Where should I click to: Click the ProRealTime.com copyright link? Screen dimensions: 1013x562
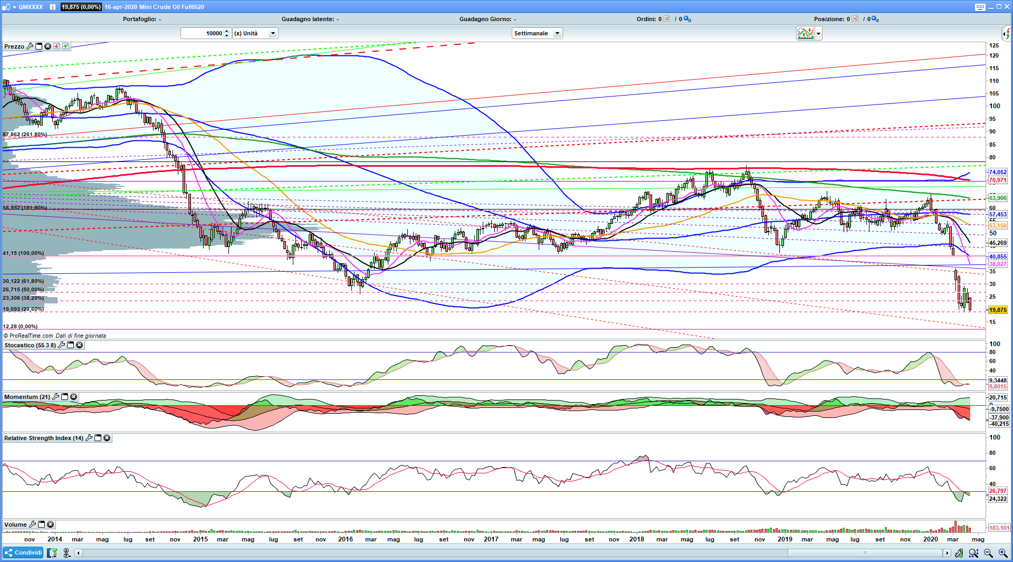point(28,336)
